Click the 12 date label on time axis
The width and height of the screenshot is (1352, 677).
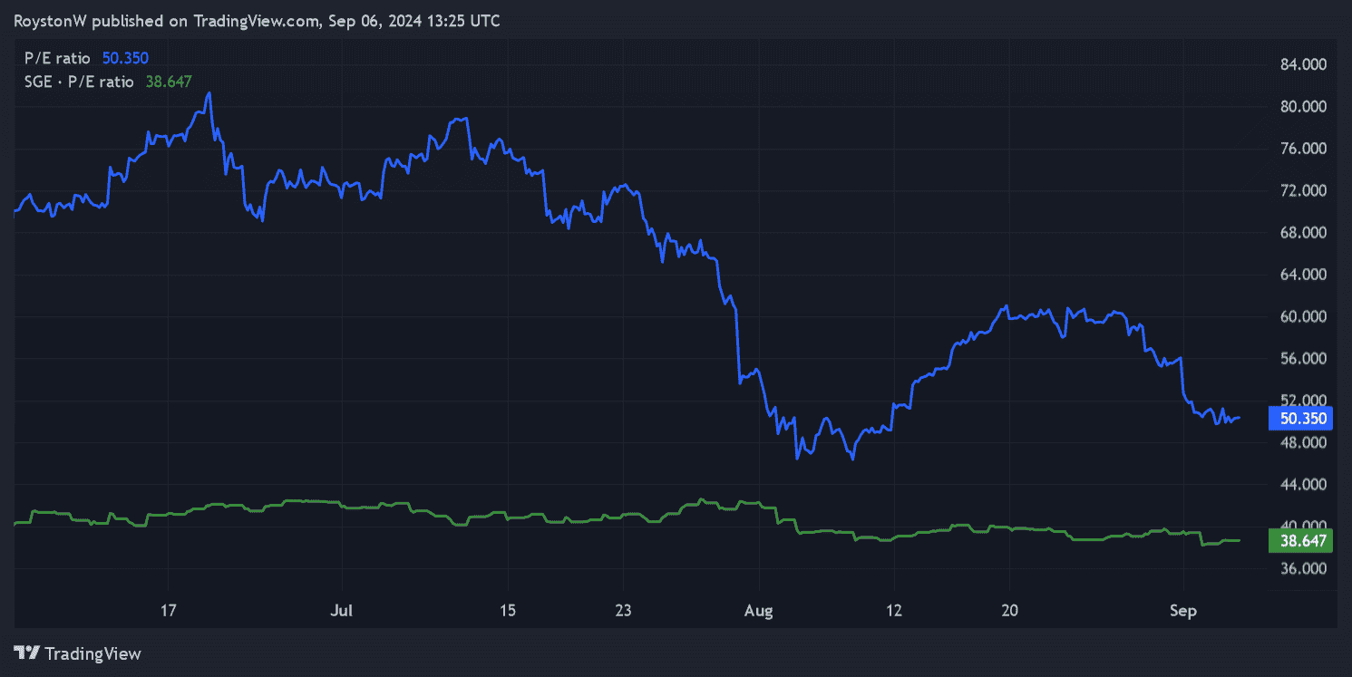click(x=892, y=611)
